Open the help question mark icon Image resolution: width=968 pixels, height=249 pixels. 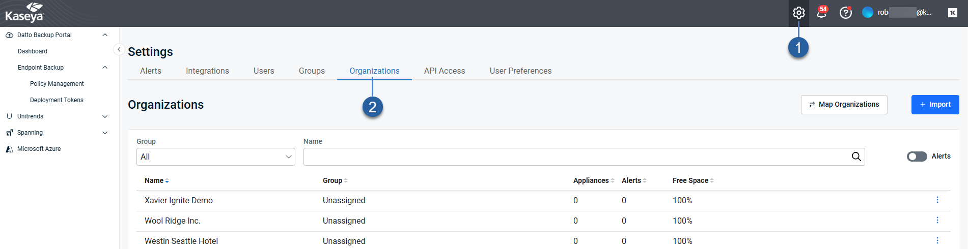pyautogui.click(x=846, y=13)
